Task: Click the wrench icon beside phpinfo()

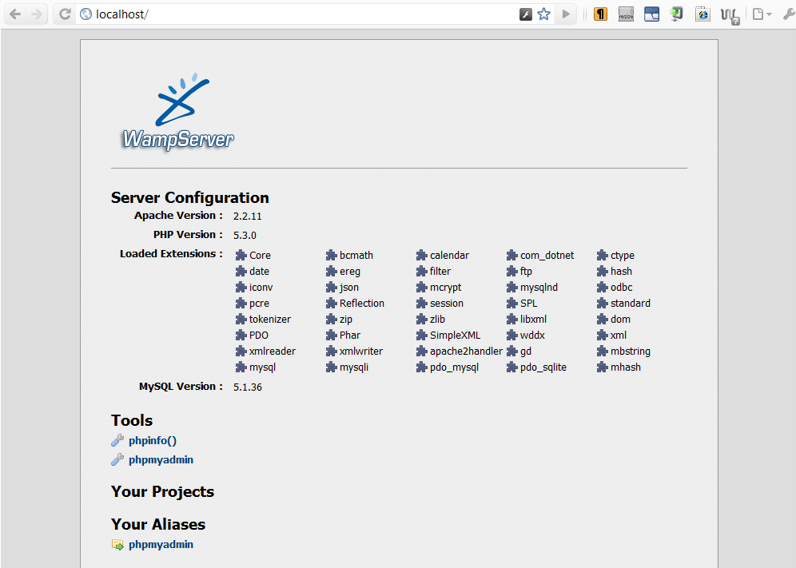Action: (x=117, y=441)
